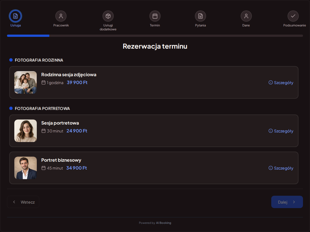310x232 pixels.
Task: Click the 30 minut duration text
Action: point(55,131)
